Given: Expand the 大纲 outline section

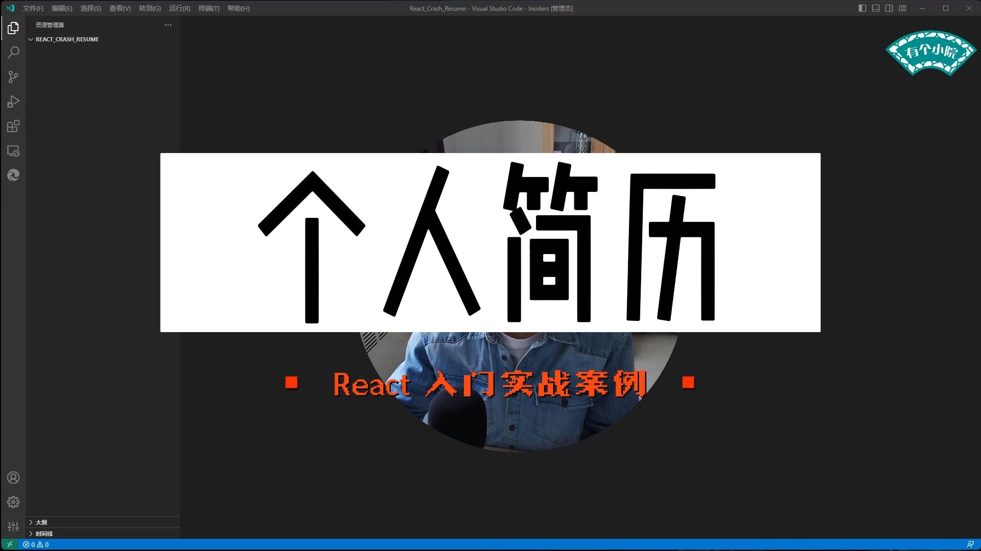Looking at the screenshot, I should coord(103,522).
